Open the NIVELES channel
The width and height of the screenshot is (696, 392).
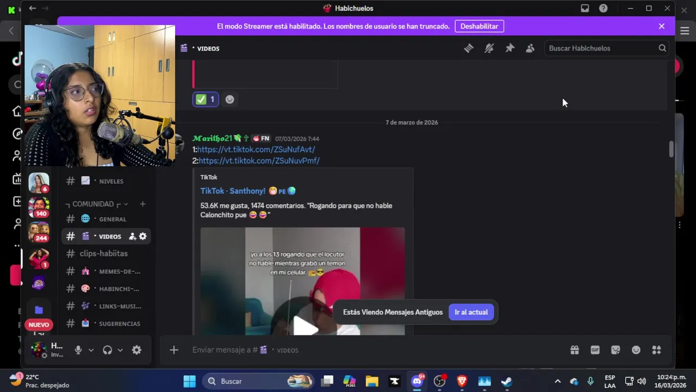pyautogui.click(x=106, y=181)
